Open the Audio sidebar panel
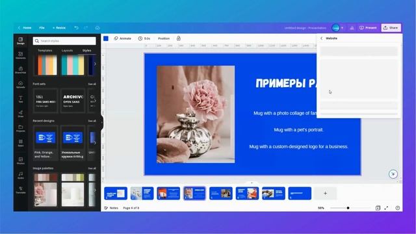The image size is (416, 234). [21, 175]
